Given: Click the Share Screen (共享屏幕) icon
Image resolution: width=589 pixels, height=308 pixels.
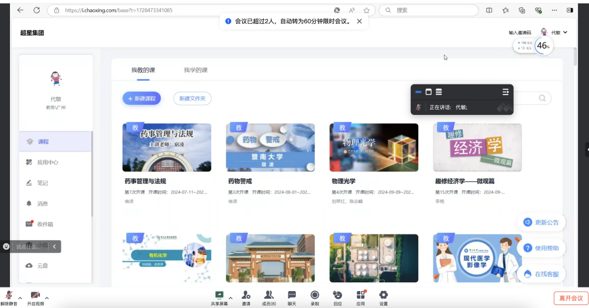Looking at the screenshot, I should coord(219,295).
